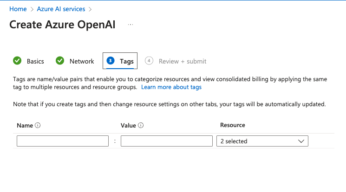Screen dimensions: 346x192
Task: Click the blue step 3 circle icon
Action: point(111,61)
